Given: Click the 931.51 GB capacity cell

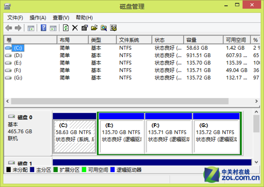Looking at the screenshot, I should pyautogui.click(x=199, y=55).
